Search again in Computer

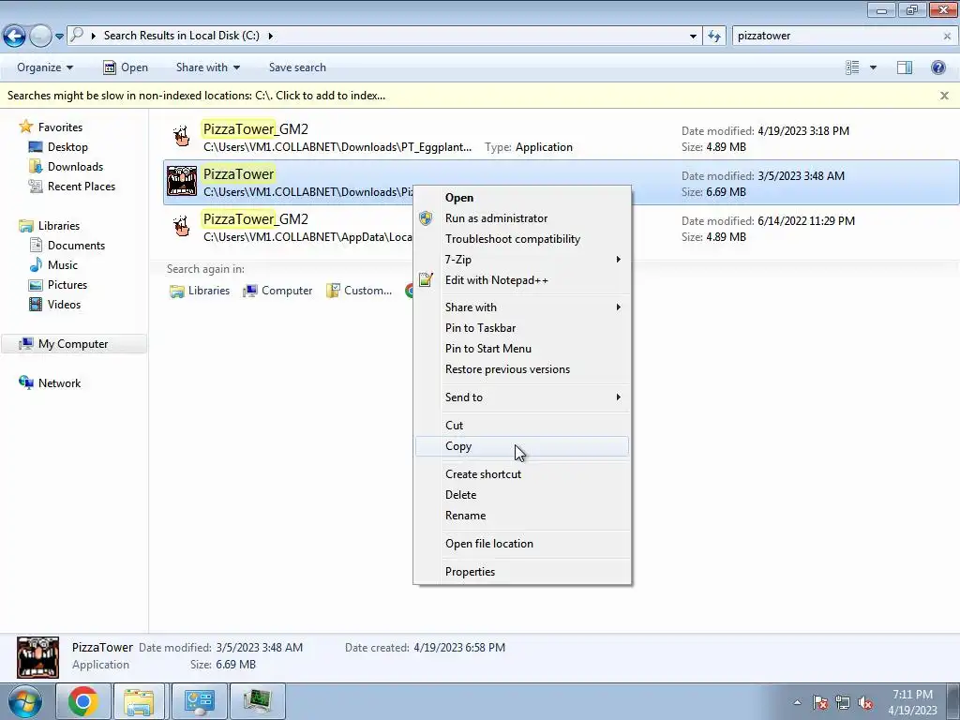(277, 291)
